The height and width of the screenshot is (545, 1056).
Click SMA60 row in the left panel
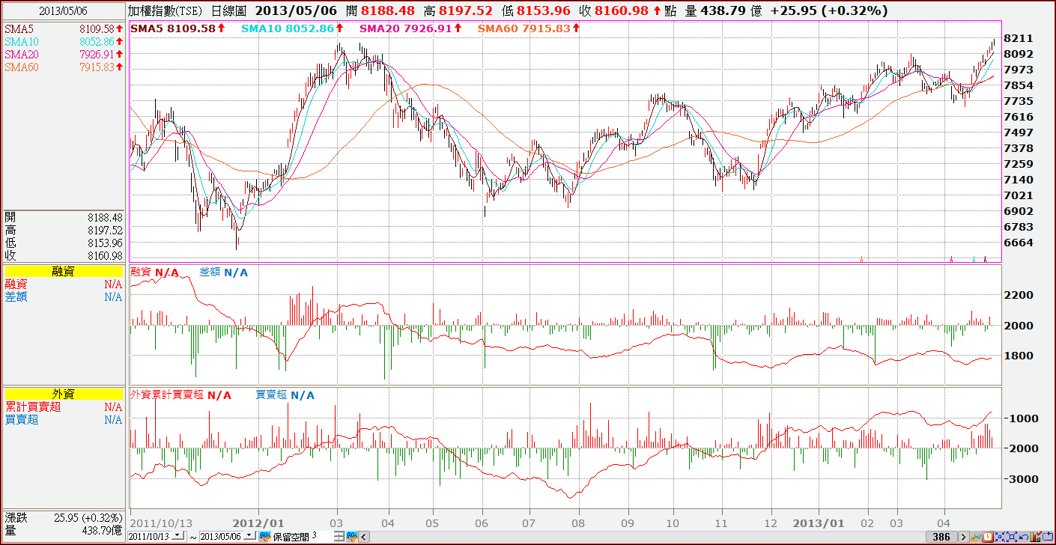tap(63, 67)
